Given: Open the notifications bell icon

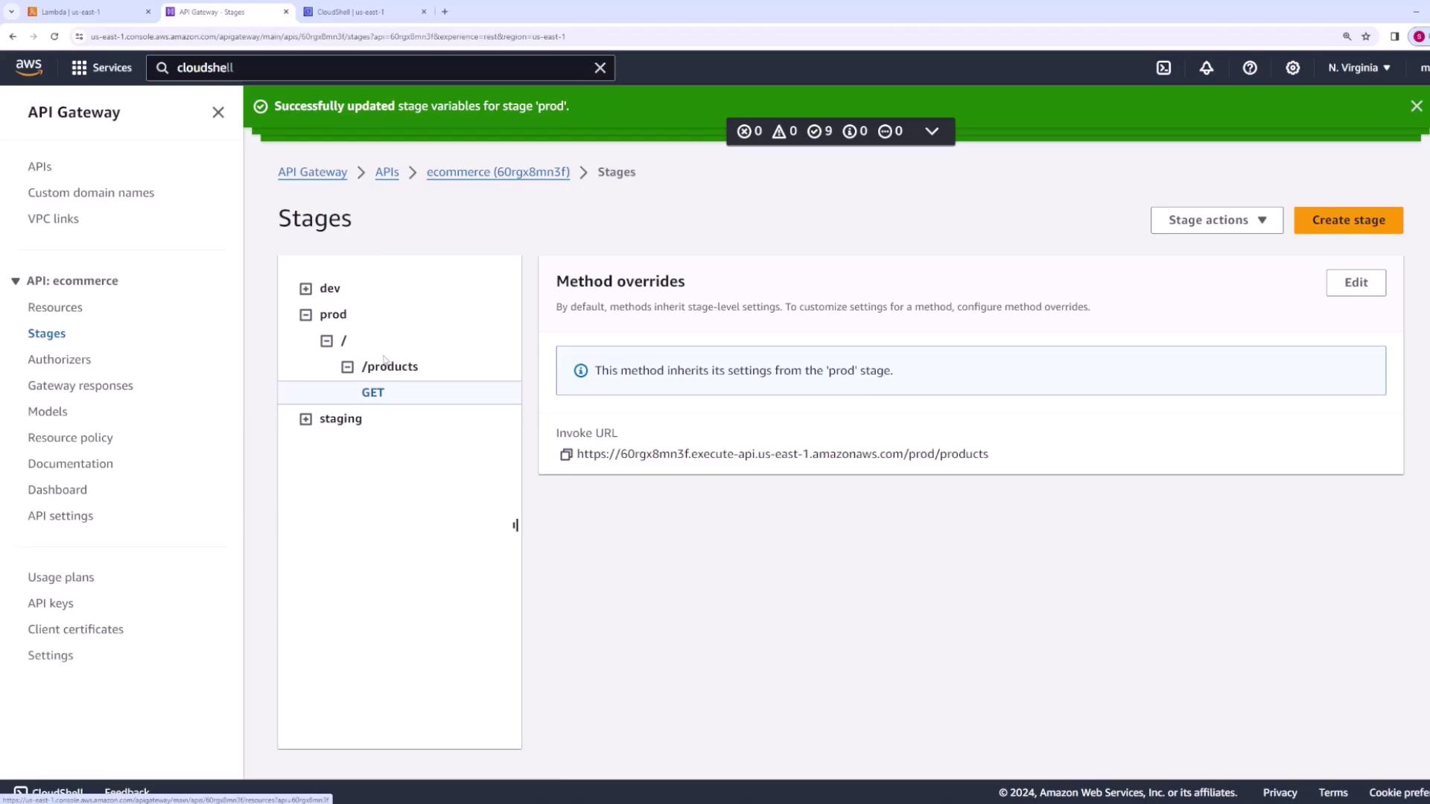Looking at the screenshot, I should [x=1207, y=68].
